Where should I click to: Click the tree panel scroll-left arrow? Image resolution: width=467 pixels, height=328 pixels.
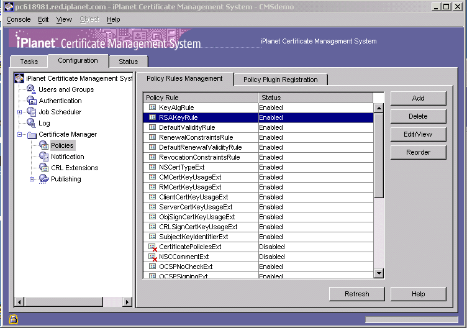point(19,302)
